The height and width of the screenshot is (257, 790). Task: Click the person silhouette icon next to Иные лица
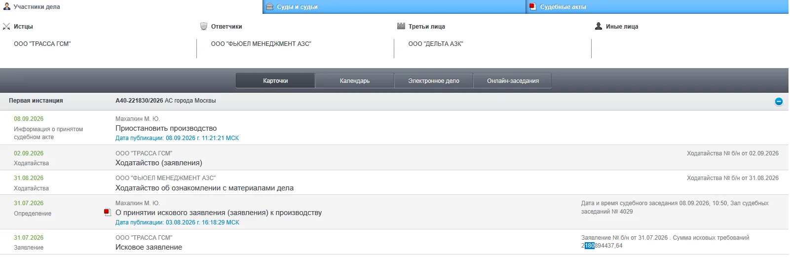[x=599, y=26]
